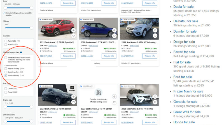The image size is (224, 125).
Task: Open info icon on white 2021 Arona FR photo
Action: (155, 97)
